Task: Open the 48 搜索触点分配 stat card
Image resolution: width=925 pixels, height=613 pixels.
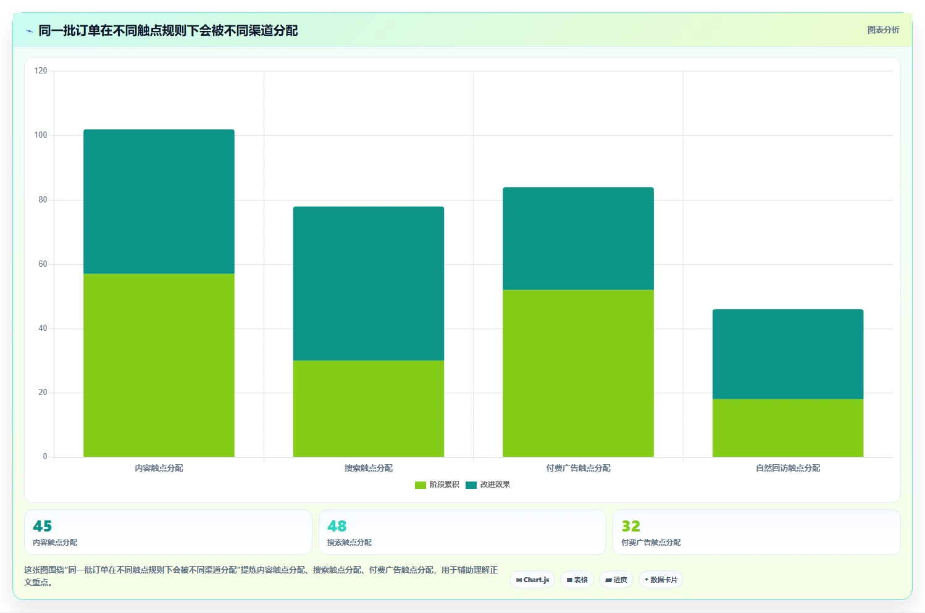Action: [x=462, y=532]
